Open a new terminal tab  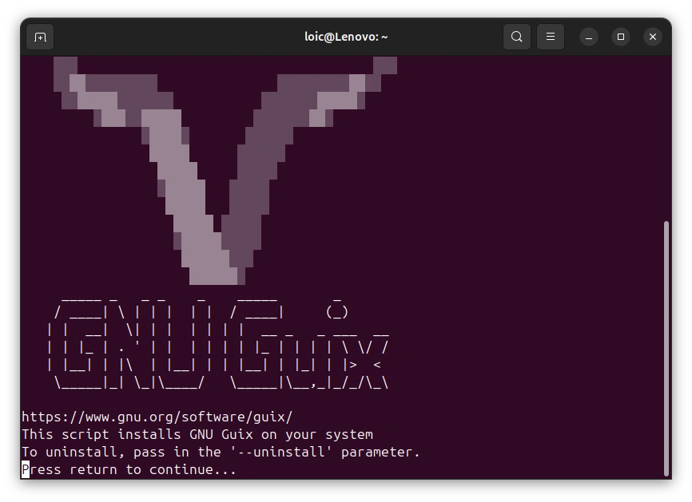click(40, 37)
